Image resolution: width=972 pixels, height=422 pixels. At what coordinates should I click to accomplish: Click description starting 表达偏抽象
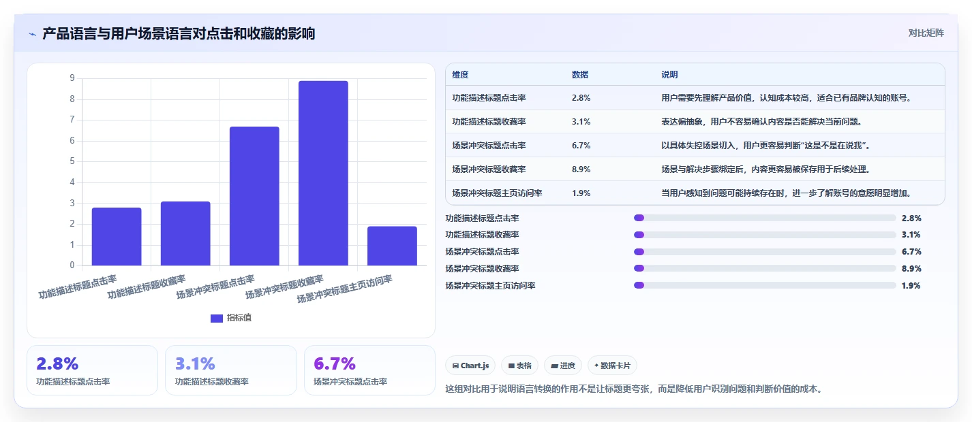(764, 122)
